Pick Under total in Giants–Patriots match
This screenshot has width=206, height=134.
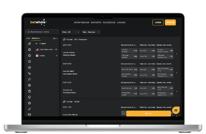click(x=147, y=75)
